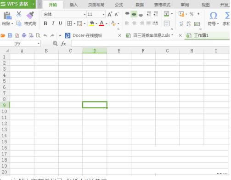
Task: Open the WPS 表格 application menu button
Action: [18, 4]
